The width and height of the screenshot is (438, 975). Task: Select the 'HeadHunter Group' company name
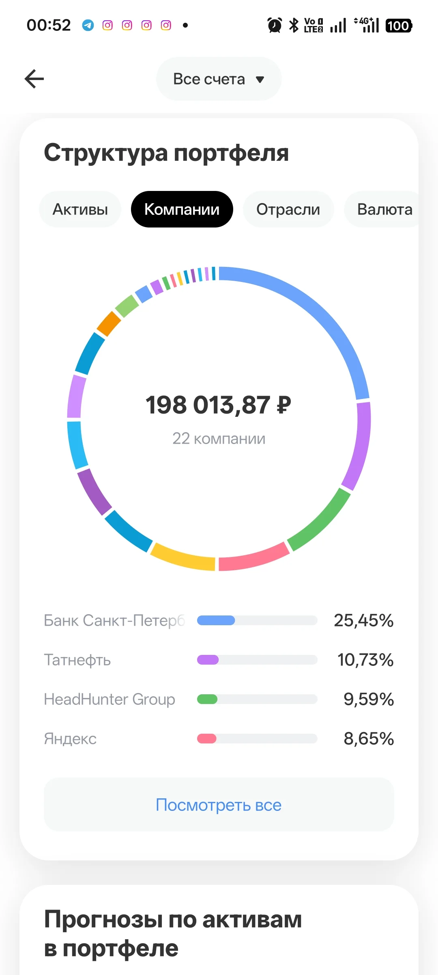tap(109, 699)
